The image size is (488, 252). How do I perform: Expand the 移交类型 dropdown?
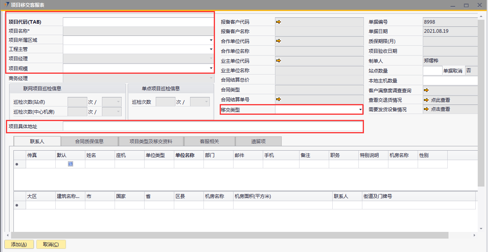click(x=360, y=110)
